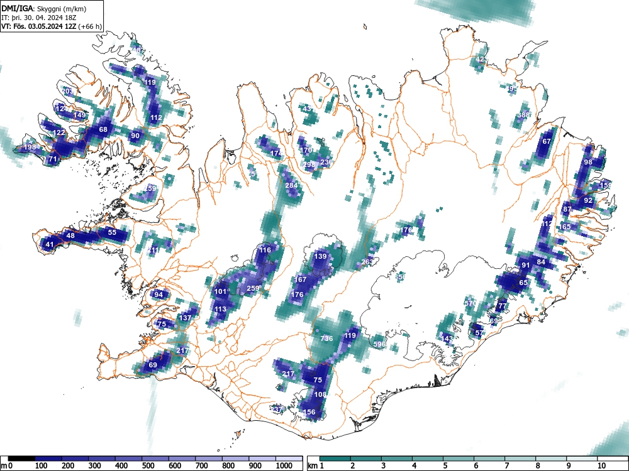Click the legend tick label '1000' on the metre scale
Viewport: 629px width, 471px height.
(x=284, y=466)
